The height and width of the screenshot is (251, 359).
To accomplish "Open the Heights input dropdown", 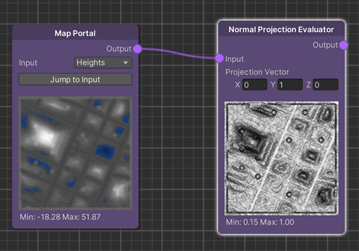I will pos(103,63).
